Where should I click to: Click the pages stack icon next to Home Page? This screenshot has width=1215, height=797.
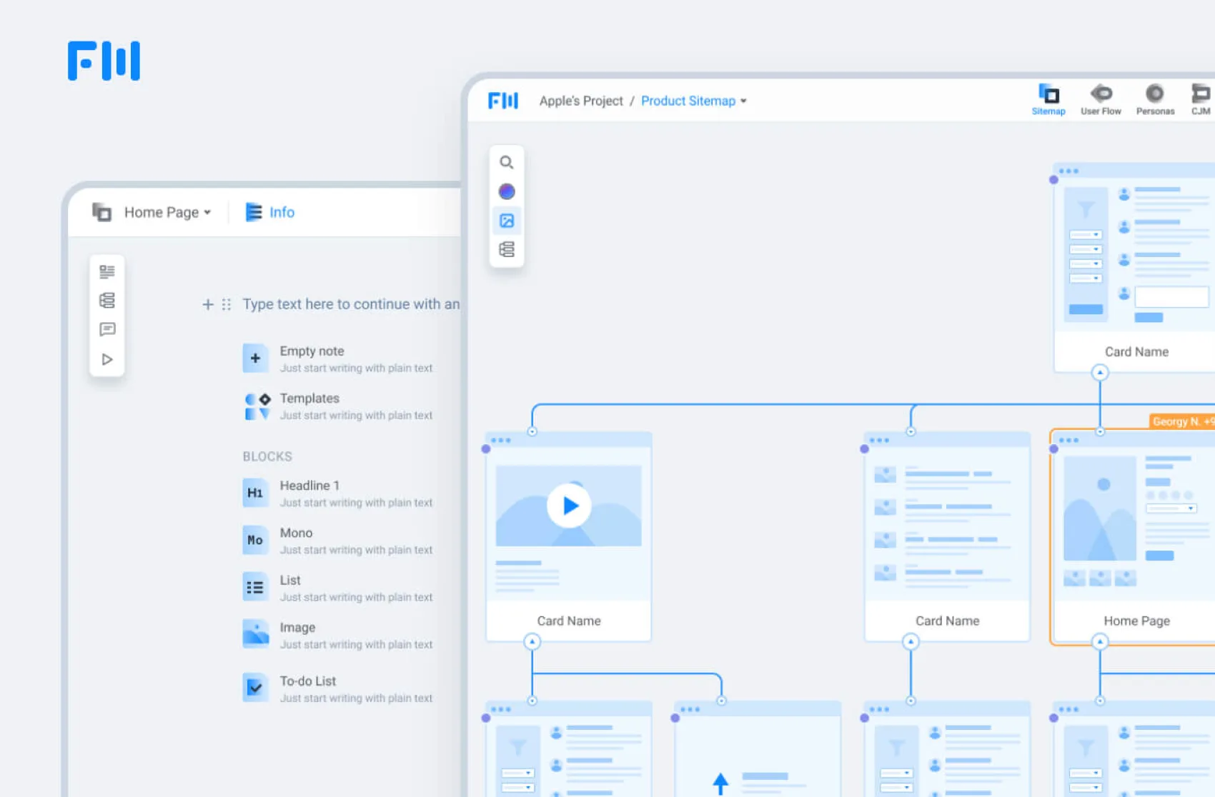(101, 212)
